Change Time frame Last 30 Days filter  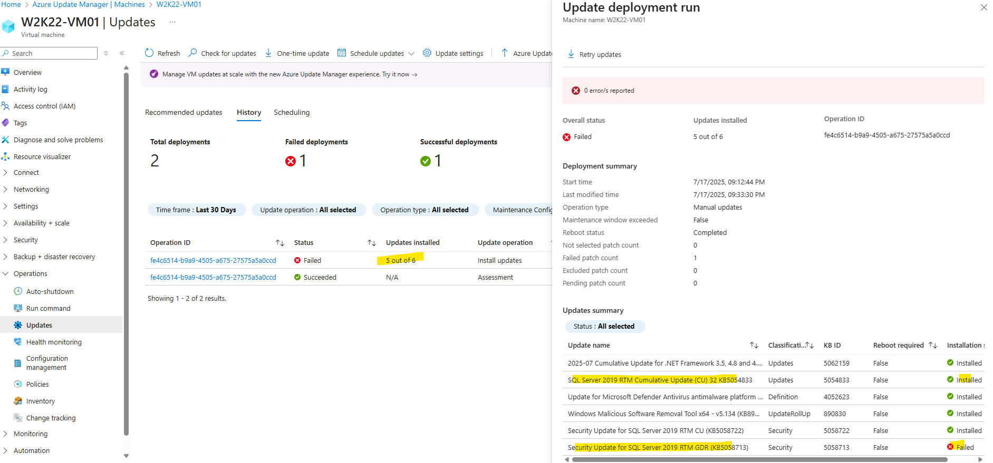tap(196, 210)
